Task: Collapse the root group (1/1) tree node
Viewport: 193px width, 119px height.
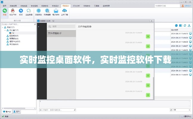Action: pos(2,27)
